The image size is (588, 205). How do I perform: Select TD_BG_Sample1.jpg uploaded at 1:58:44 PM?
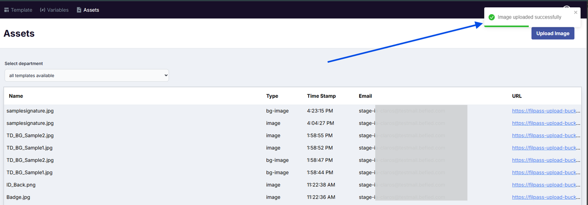tap(29, 173)
